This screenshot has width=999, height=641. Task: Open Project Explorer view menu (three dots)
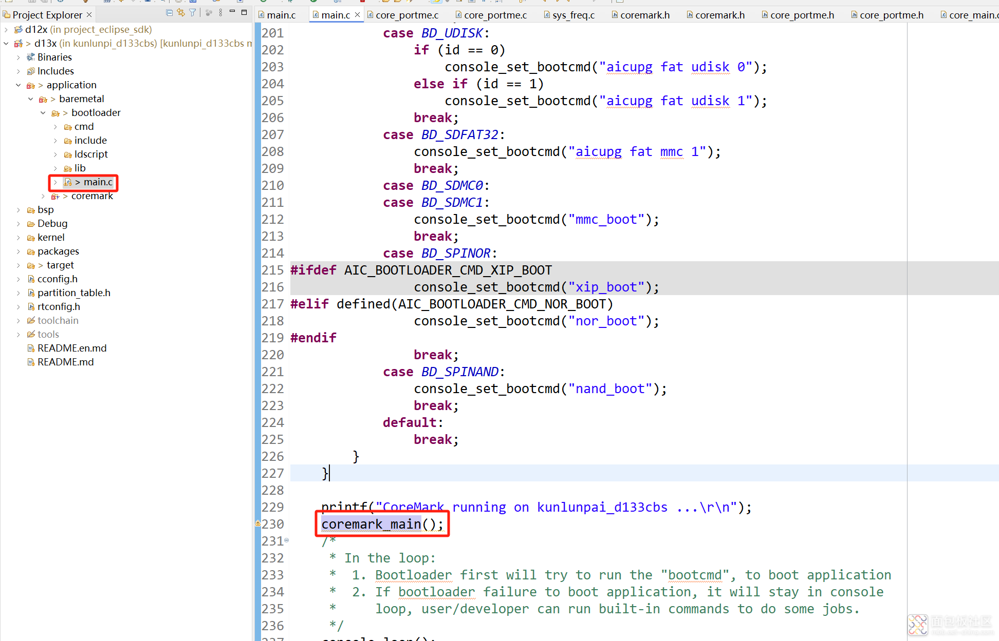pyautogui.click(x=220, y=13)
